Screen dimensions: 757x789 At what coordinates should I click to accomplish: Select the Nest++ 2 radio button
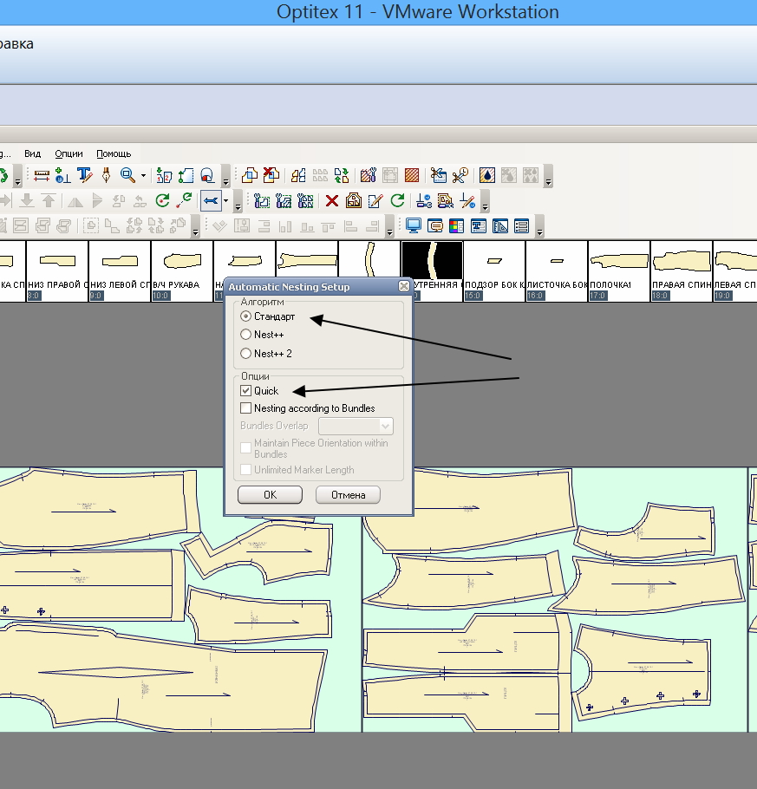coord(246,353)
